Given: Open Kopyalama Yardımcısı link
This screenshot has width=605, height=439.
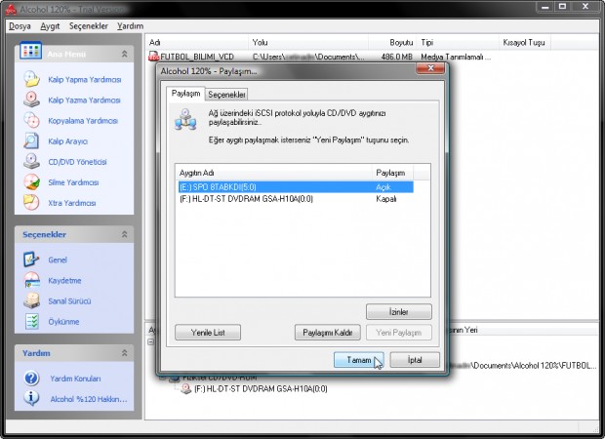Looking at the screenshot, I should pyautogui.click(x=83, y=121).
